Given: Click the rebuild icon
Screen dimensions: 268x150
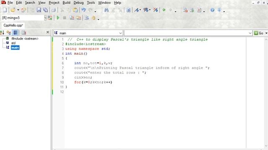Looking at the screenshot, I should tap(87, 17).
